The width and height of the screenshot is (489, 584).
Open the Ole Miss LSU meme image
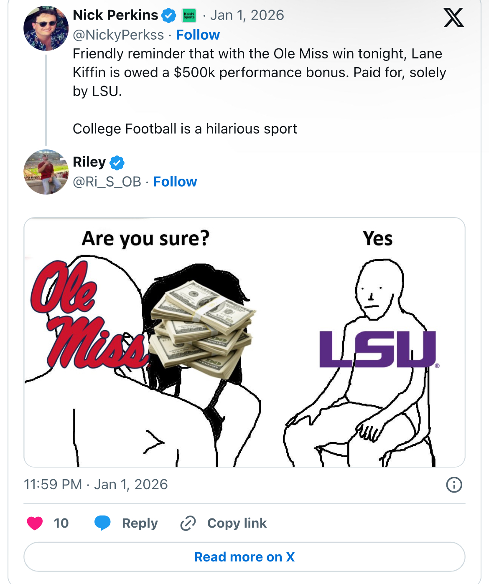[244, 342]
